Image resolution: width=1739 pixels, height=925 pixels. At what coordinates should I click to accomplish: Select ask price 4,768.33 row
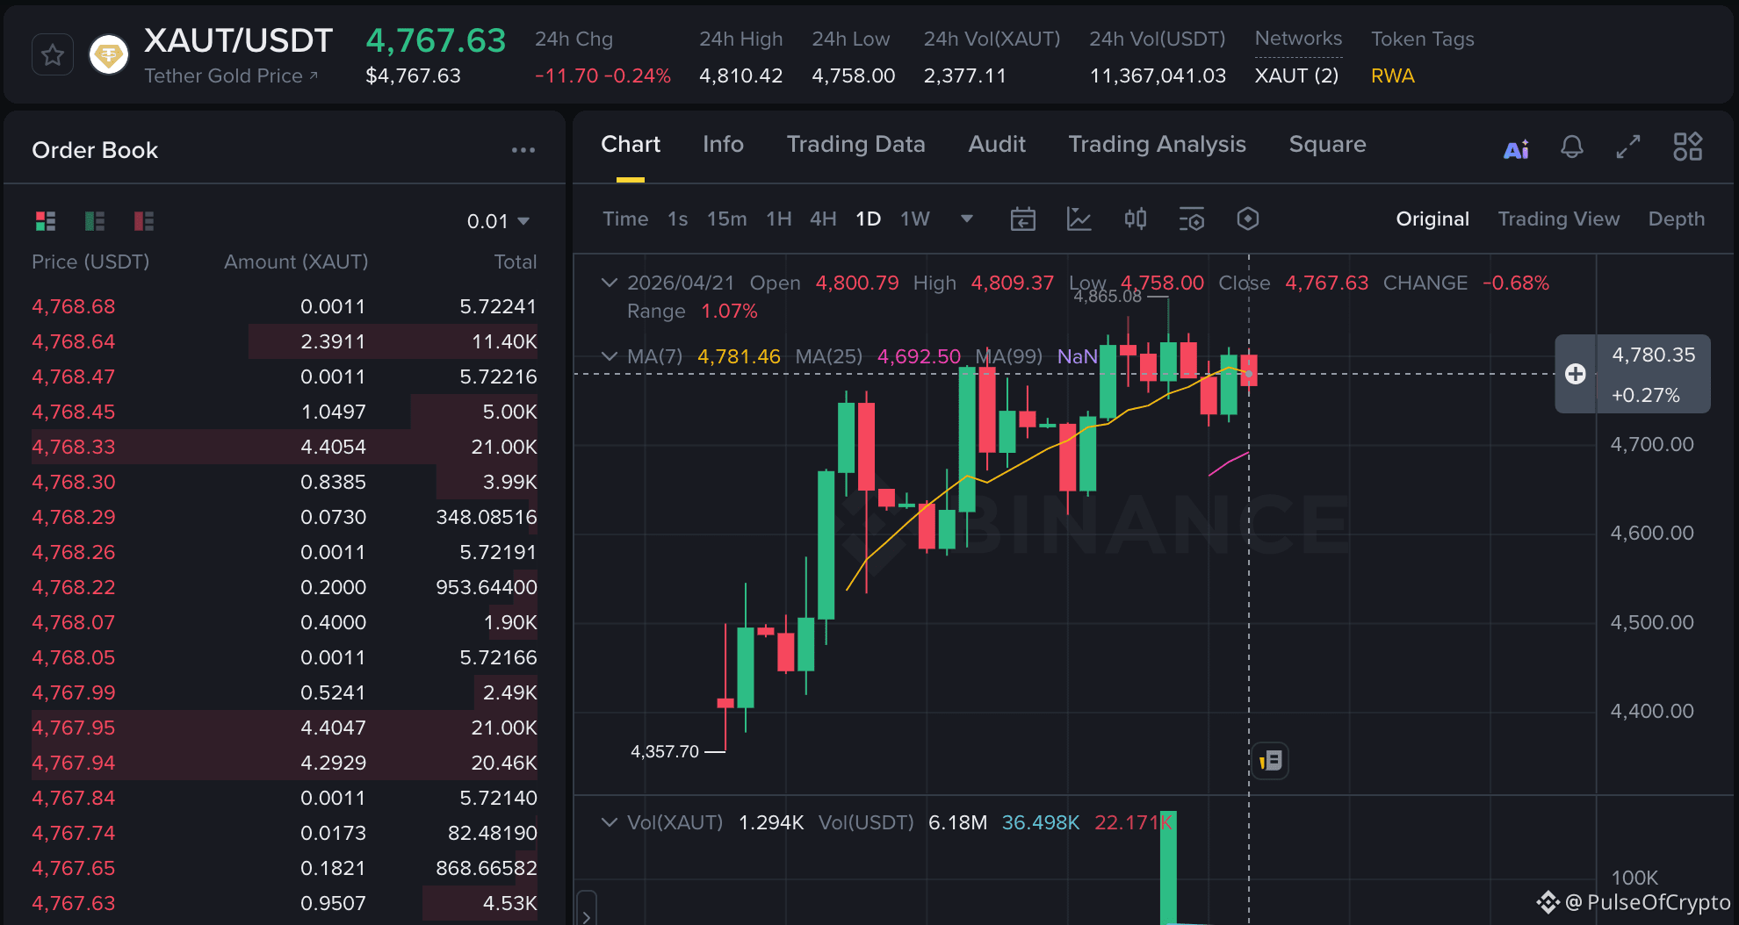(285, 447)
